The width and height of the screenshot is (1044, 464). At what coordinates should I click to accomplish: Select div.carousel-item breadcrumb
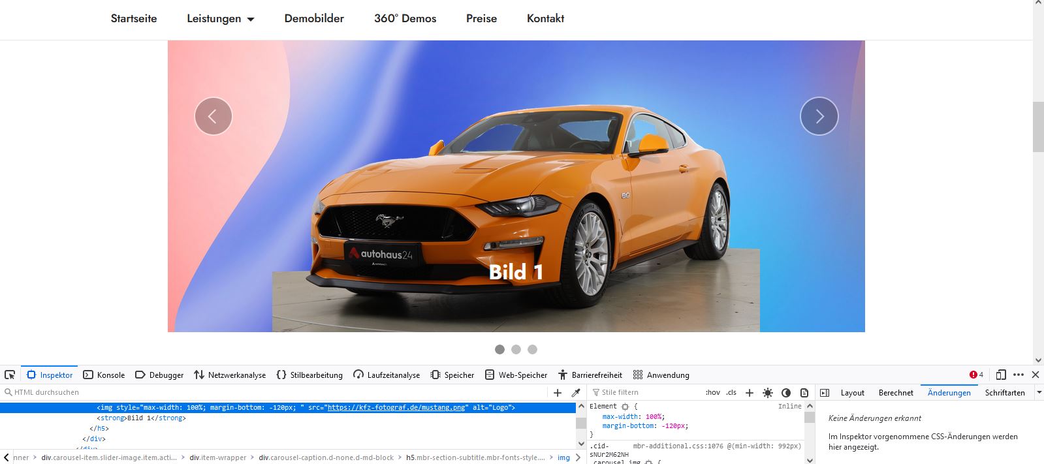[x=109, y=457]
